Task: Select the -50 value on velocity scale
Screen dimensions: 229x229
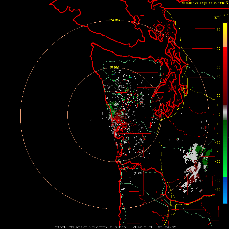Action: (x=218, y=162)
